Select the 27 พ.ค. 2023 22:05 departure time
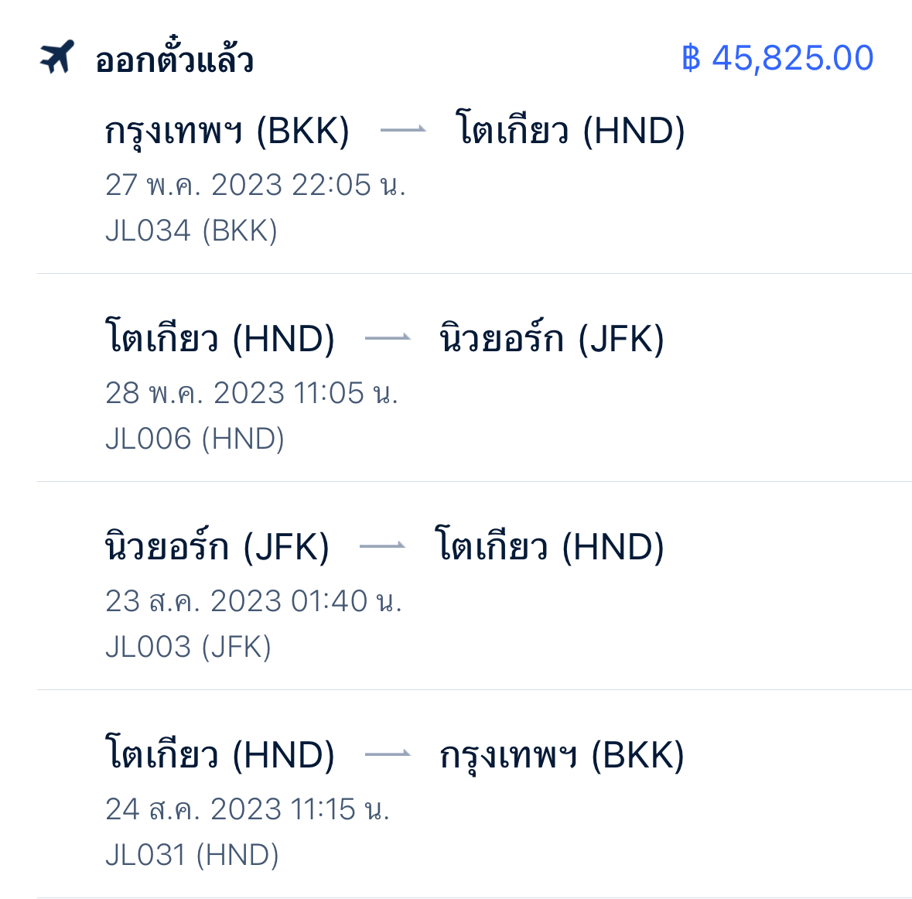Image resolution: width=912 pixels, height=899 pixels. [x=255, y=185]
